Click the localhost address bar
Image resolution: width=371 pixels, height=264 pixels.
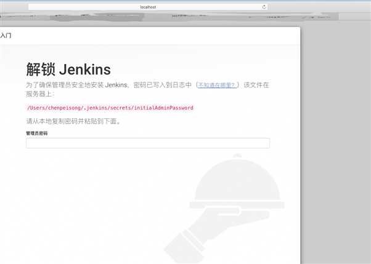148,7
